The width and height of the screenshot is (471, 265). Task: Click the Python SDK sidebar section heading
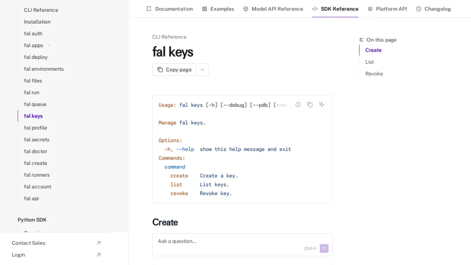tap(32, 220)
